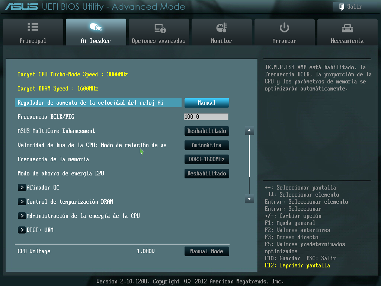Select the Regulador de aumento de la velocidad row

98,103
